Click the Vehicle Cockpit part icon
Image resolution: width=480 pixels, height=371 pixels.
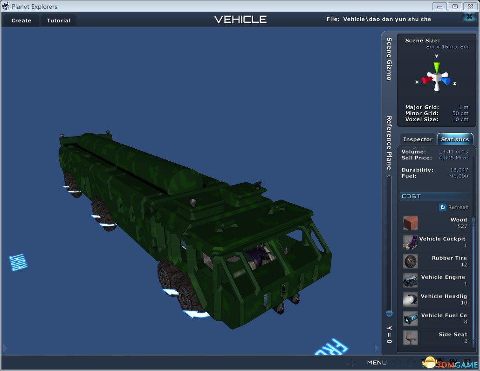click(x=411, y=242)
